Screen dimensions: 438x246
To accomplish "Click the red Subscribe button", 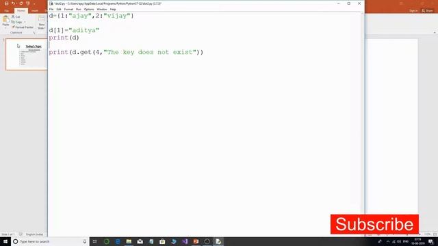I will (374, 224).
